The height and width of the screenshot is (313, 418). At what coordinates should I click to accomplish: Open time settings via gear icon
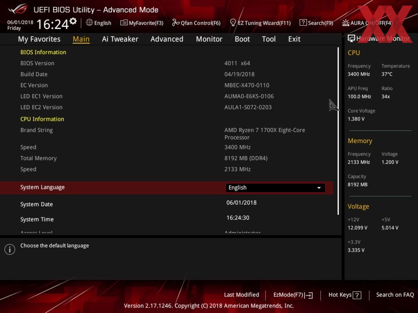(x=73, y=21)
